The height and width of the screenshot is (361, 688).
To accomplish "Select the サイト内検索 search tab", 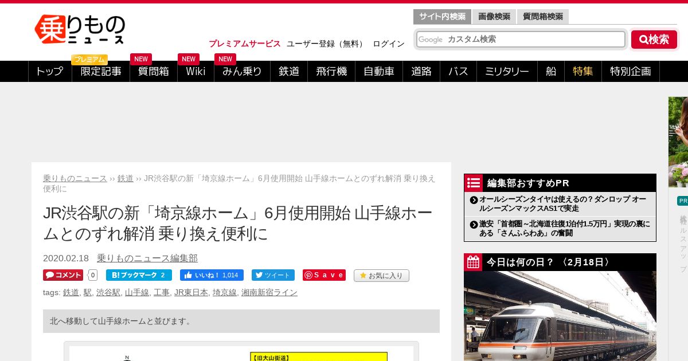I will [x=442, y=17].
